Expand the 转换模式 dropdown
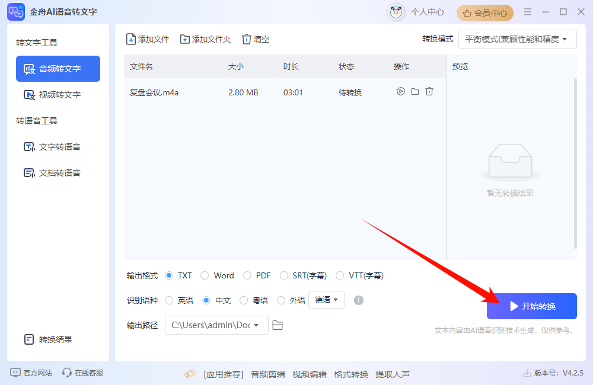593x385 pixels. point(517,39)
